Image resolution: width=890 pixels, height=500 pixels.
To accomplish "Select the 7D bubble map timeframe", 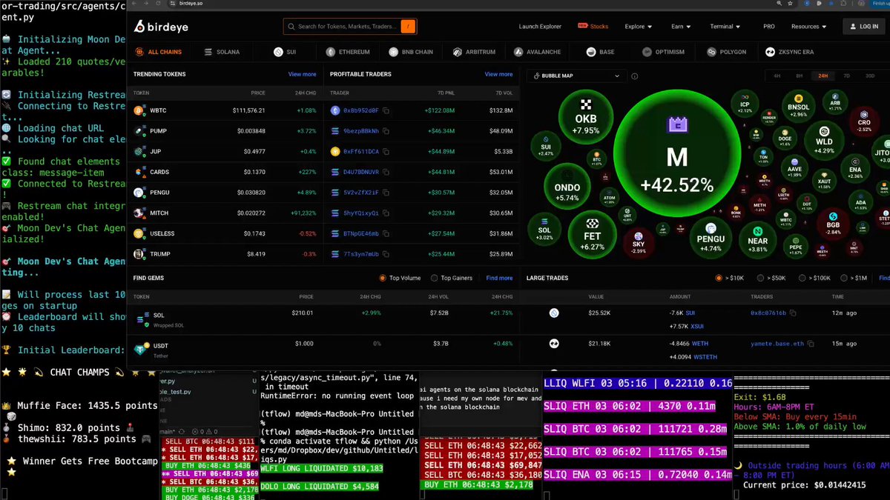I will point(847,76).
